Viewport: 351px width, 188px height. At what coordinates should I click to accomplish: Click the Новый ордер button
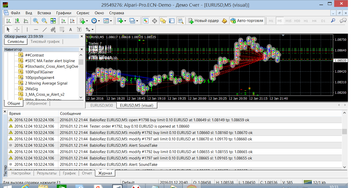pyautogui.click(x=204, y=21)
